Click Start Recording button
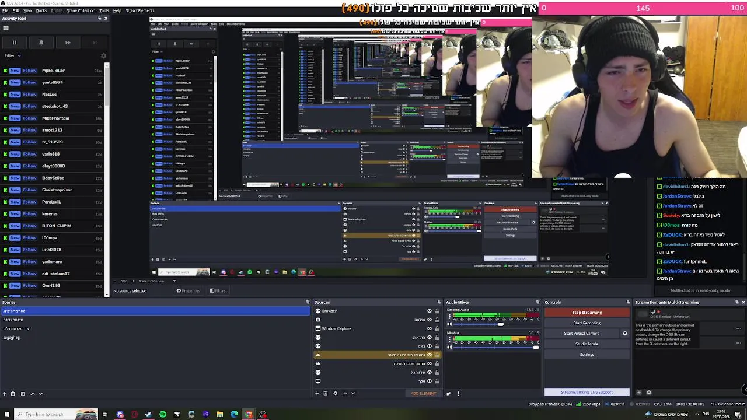747x420 pixels. click(x=587, y=323)
